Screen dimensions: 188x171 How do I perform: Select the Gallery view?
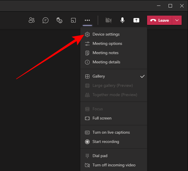click(114, 76)
